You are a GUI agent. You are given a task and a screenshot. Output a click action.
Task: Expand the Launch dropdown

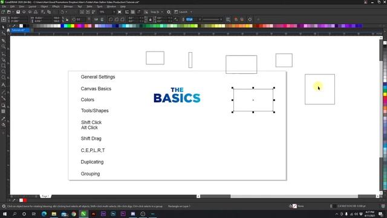tap(191, 12)
